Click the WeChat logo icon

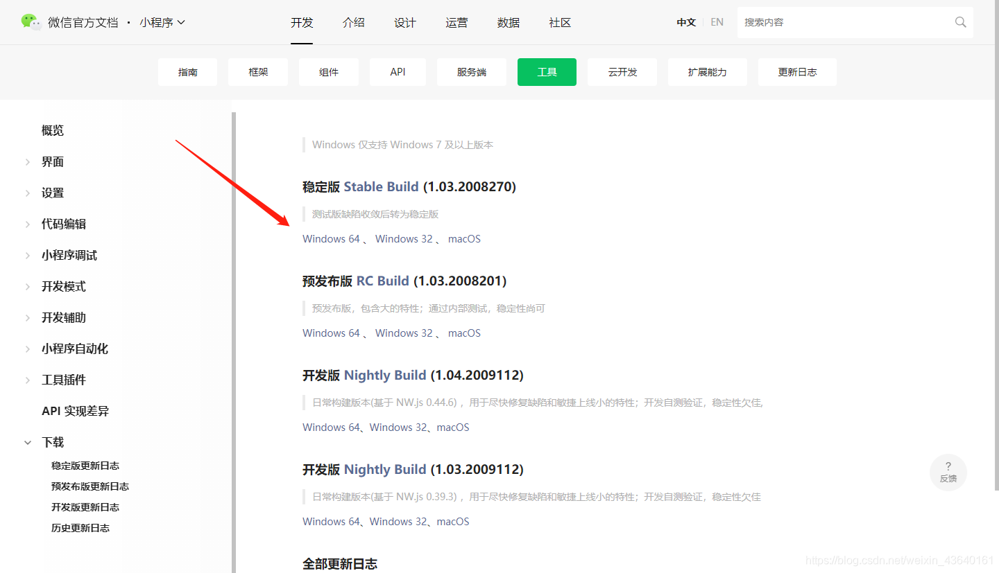(x=31, y=22)
